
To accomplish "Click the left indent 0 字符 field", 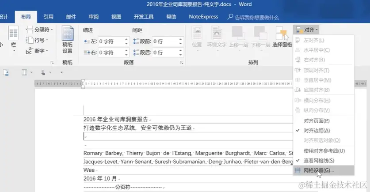I will click(x=111, y=41).
